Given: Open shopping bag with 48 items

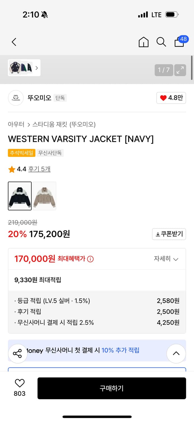Looking at the screenshot, I should (180, 42).
